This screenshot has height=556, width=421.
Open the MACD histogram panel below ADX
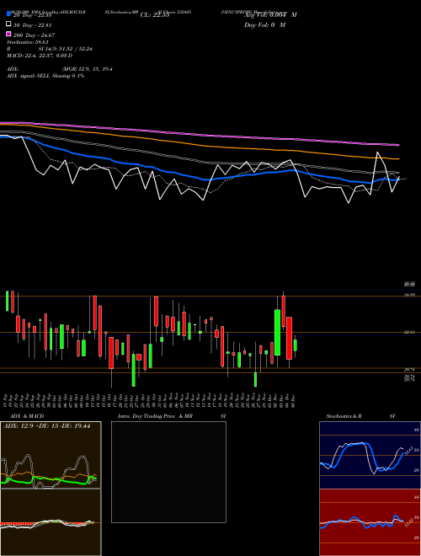click(x=51, y=522)
